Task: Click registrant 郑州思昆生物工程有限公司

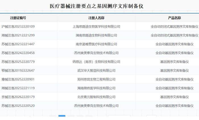Action: click(96, 79)
